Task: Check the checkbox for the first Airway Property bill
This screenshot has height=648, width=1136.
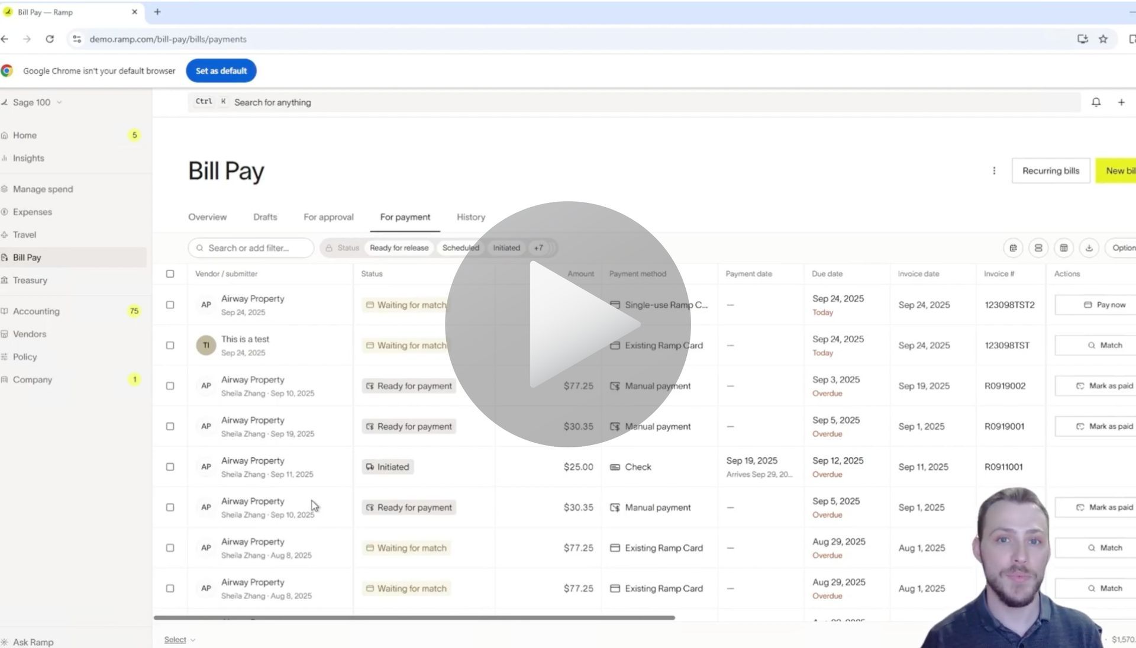Action: [x=170, y=305]
